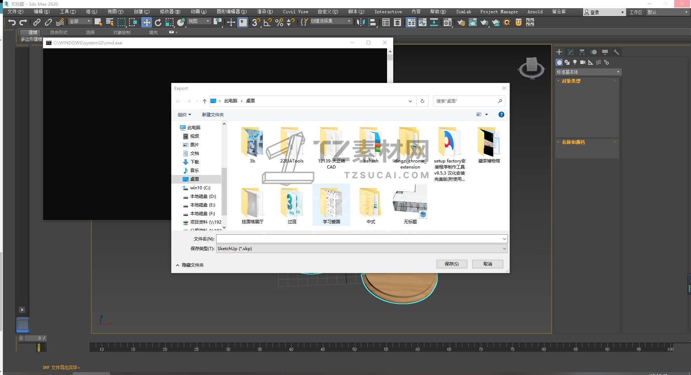Switch to the Display panel tab
The height and width of the screenshot is (375, 691).
(x=605, y=52)
